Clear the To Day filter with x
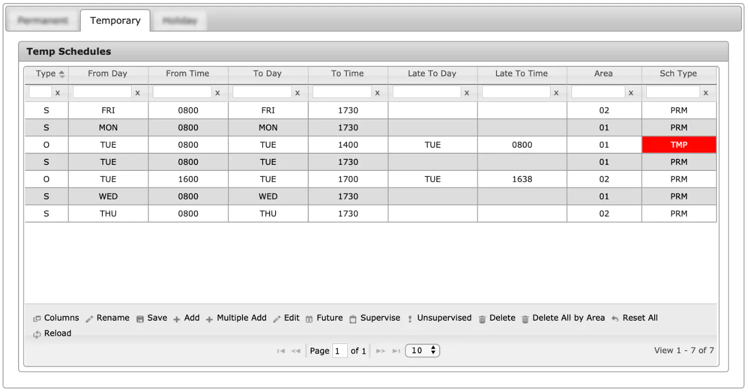748x392 pixels. (297, 93)
